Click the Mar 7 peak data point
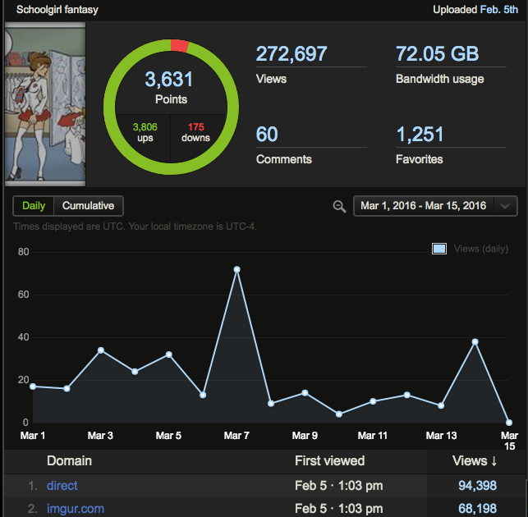This screenshot has width=528, height=517. [x=236, y=269]
